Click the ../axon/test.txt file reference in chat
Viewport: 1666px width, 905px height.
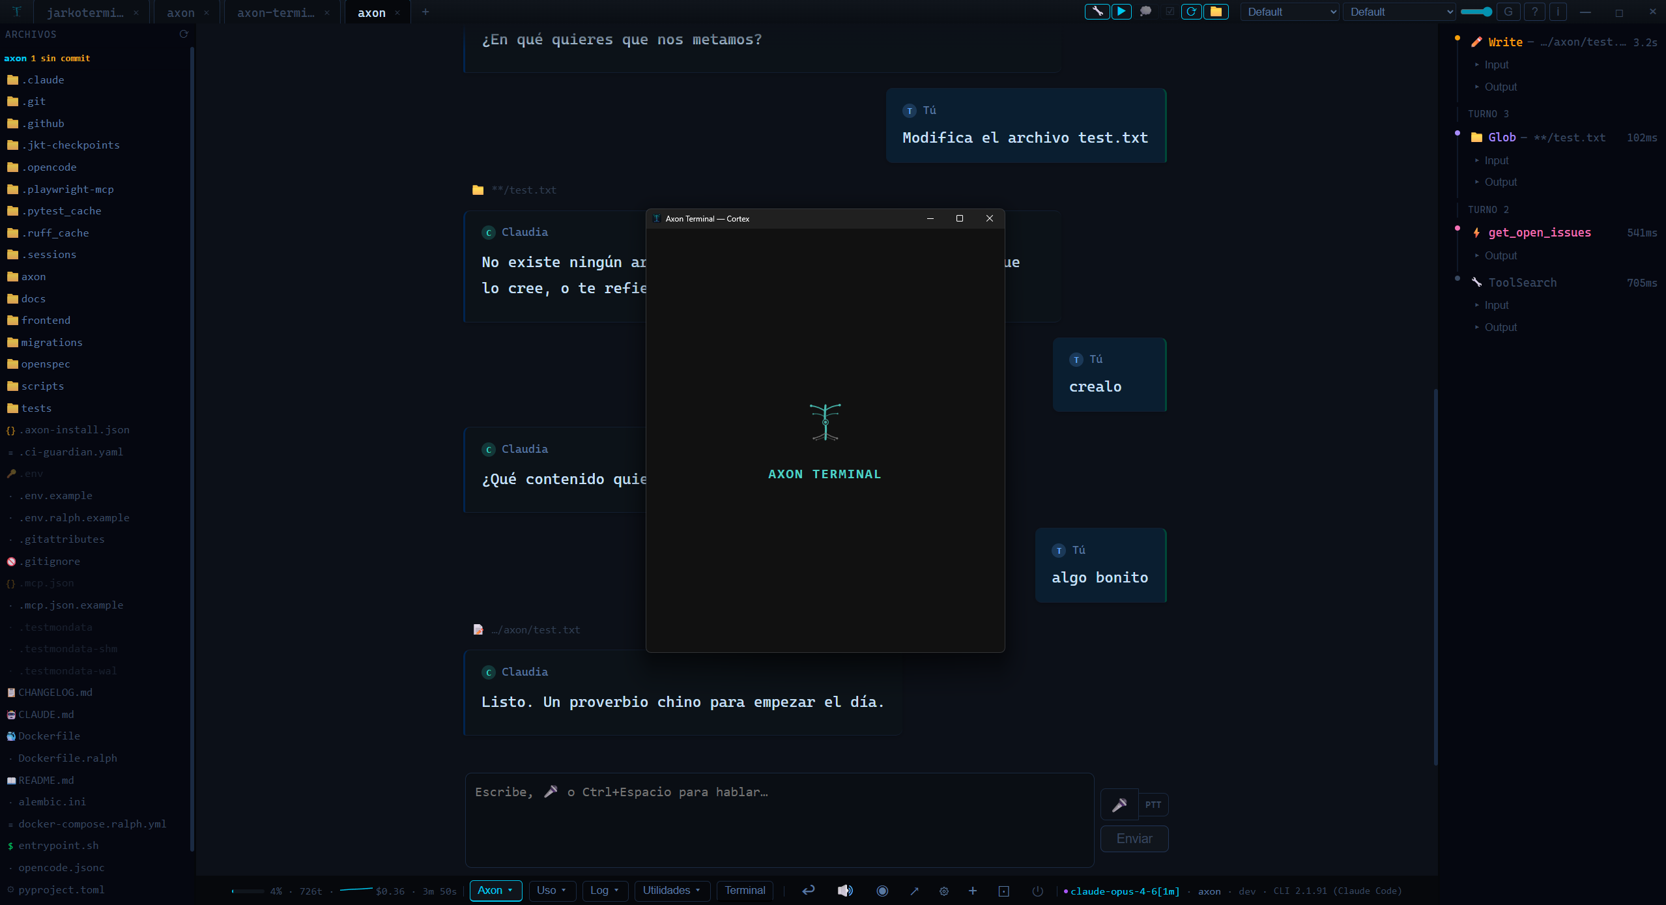pos(535,630)
